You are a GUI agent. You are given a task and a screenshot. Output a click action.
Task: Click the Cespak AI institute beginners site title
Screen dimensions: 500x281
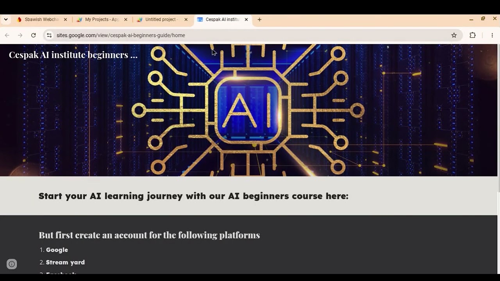pos(73,55)
